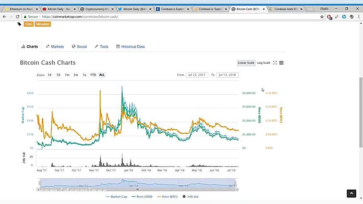Screen dimensions: 363x204
Task: Click the Coin tag
Action: coord(28,24)
